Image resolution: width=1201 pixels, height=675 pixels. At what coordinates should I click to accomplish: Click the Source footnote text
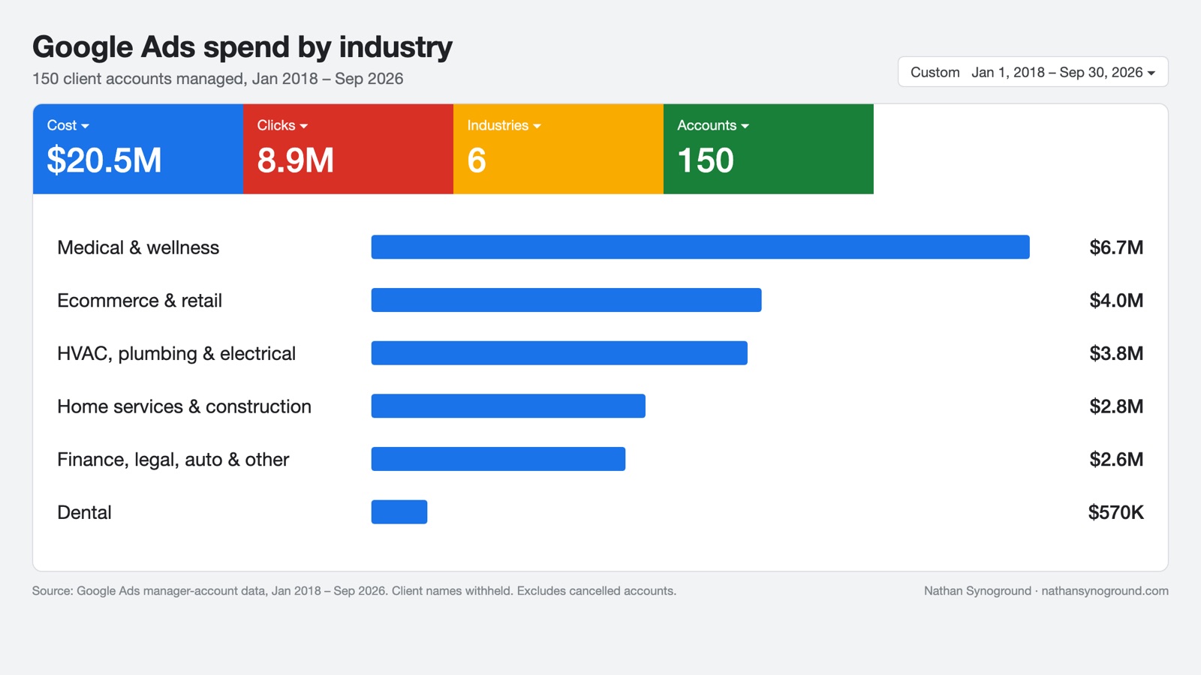354,591
